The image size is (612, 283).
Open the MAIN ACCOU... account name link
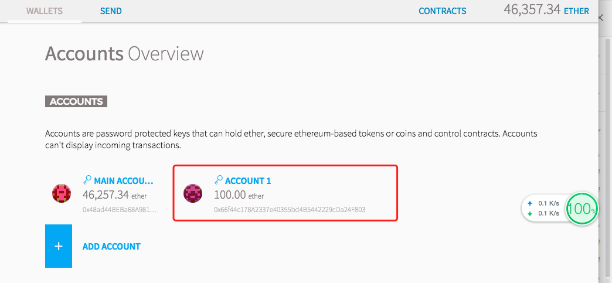point(124,181)
